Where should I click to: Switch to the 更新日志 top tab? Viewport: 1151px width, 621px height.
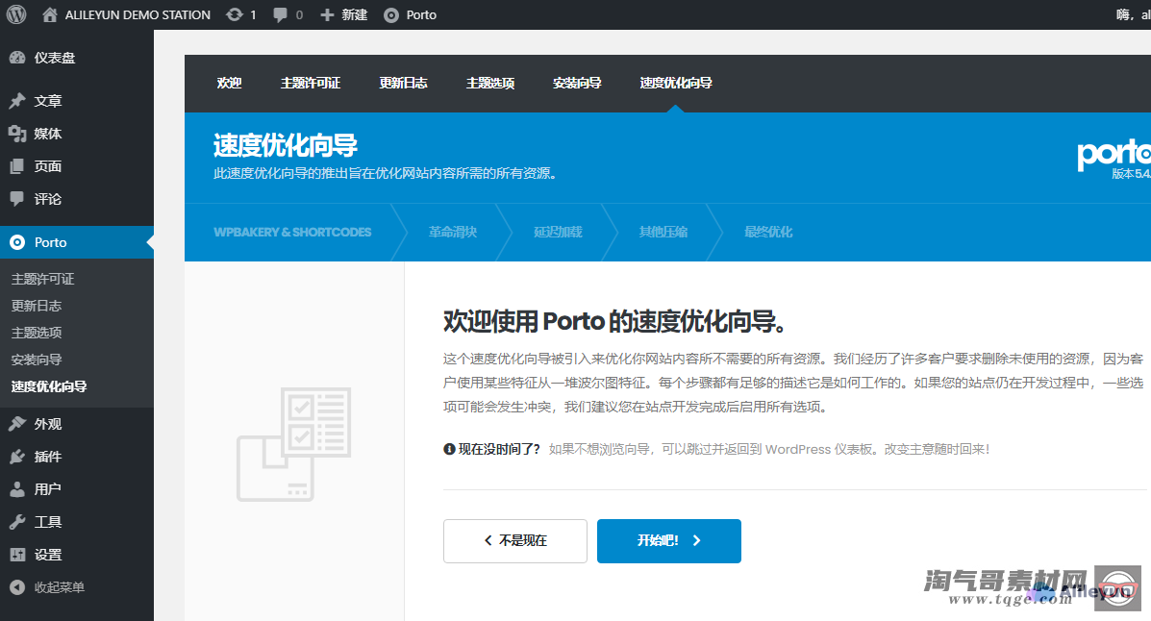(403, 83)
